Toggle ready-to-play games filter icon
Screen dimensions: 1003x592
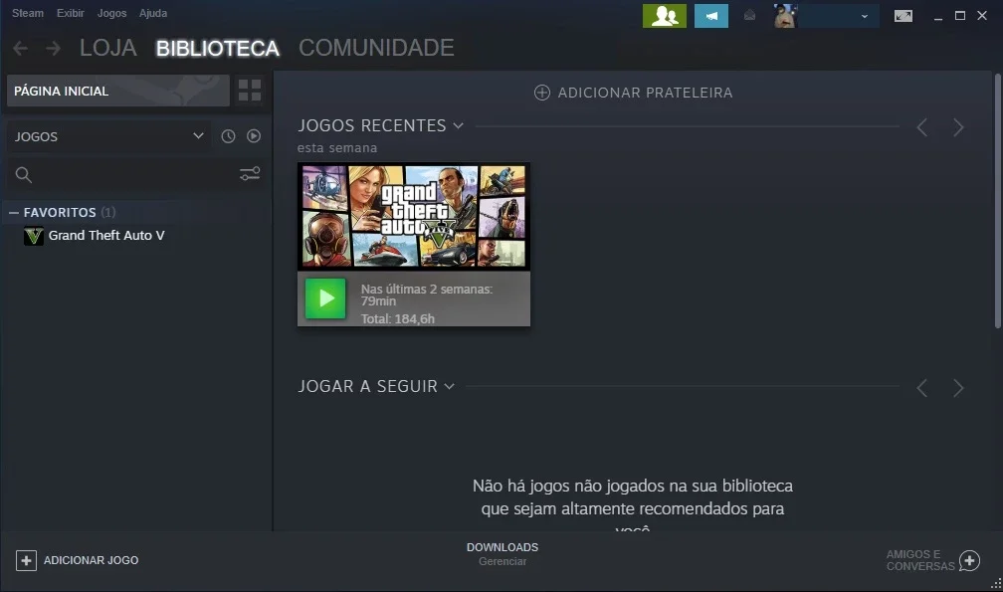click(x=254, y=136)
